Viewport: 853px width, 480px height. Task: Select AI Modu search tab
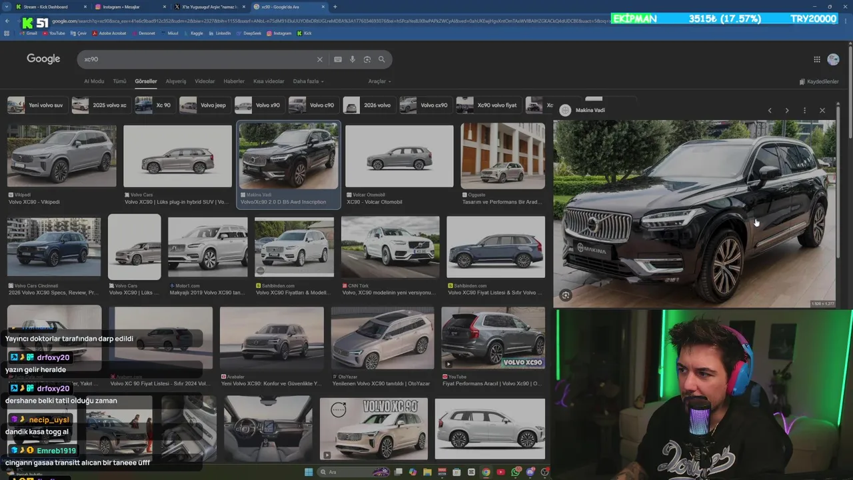tap(94, 81)
